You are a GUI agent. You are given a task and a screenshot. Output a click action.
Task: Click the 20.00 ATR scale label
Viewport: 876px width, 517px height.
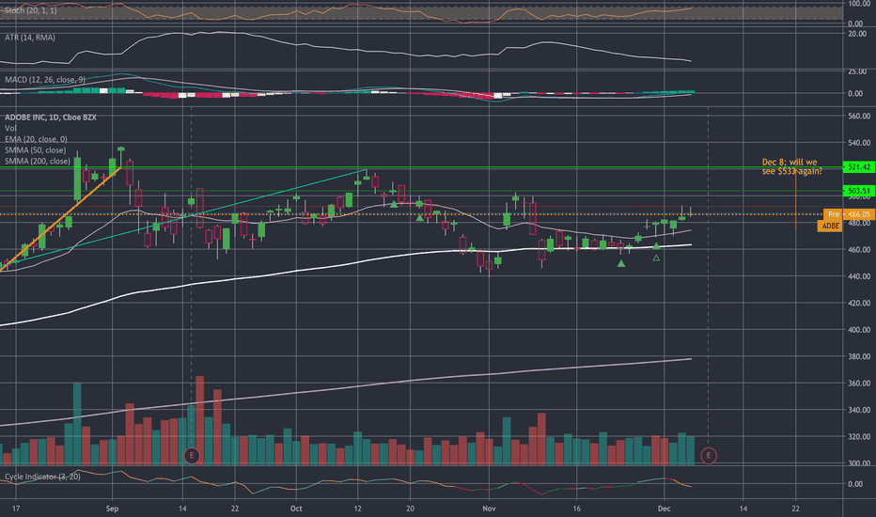pyautogui.click(x=857, y=34)
